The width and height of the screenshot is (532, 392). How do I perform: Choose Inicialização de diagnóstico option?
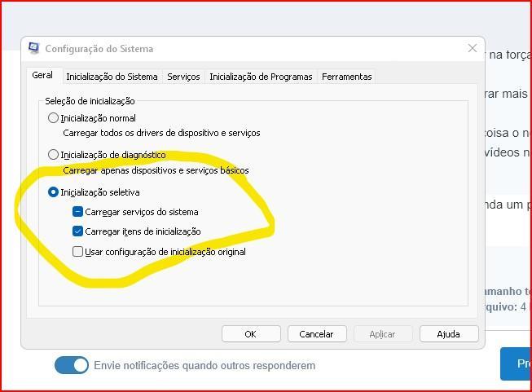point(53,155)
